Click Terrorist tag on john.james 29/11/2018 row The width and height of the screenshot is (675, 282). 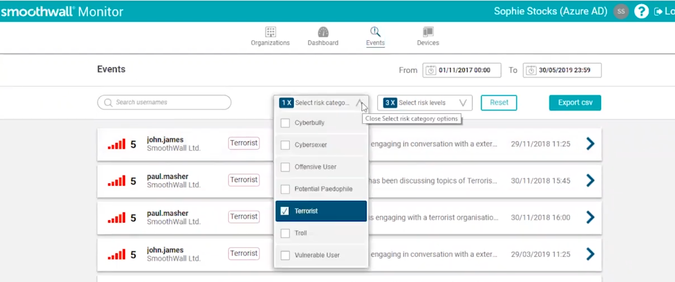244,143
